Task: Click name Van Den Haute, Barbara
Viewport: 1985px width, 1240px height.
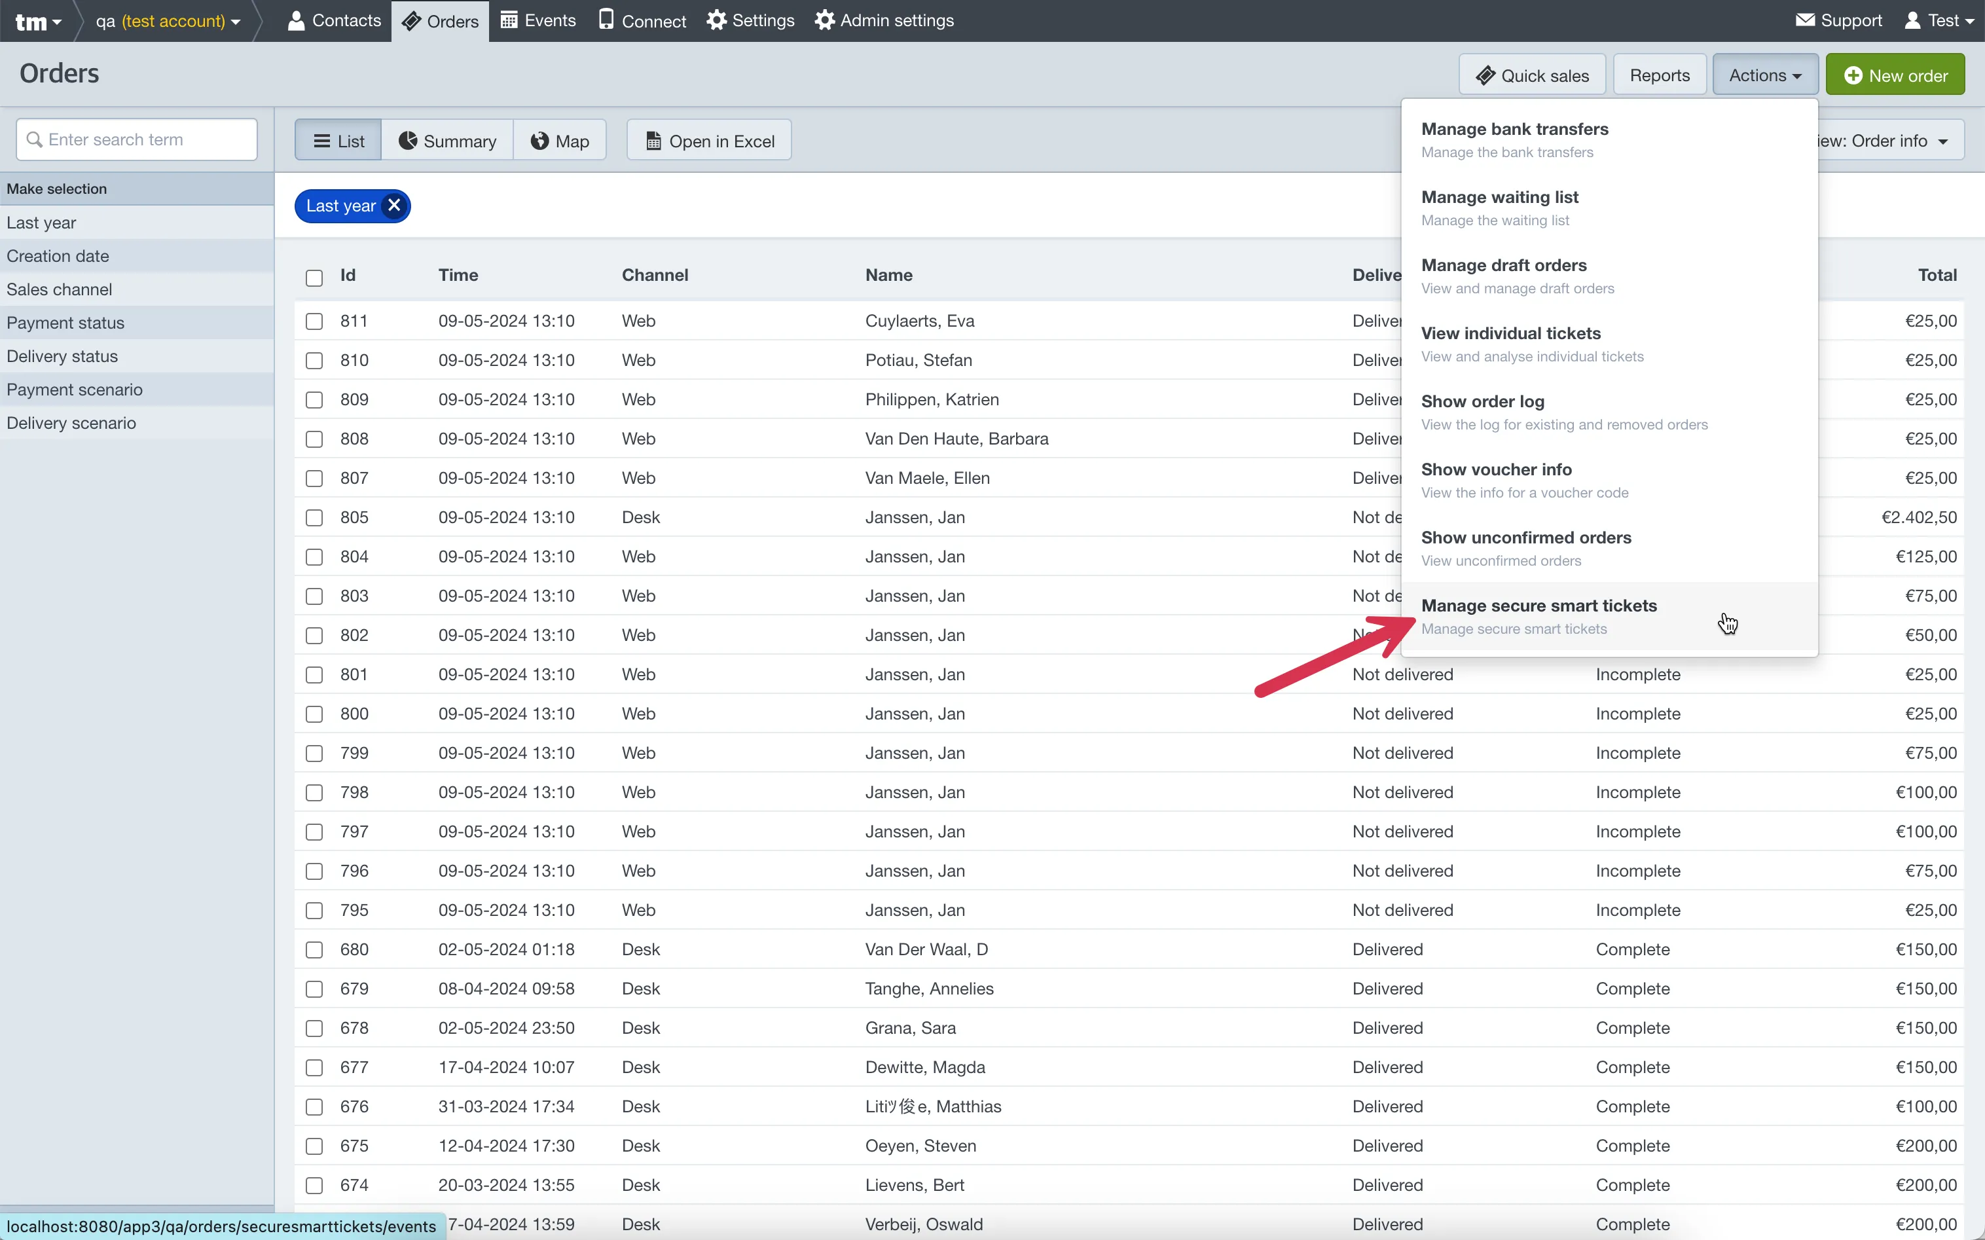Action: pyautogui.click(x=956, y=439)
